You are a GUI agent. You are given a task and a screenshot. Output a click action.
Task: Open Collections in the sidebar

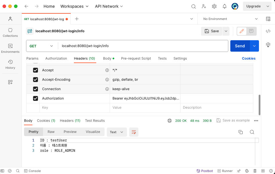[x=10, y=33]
